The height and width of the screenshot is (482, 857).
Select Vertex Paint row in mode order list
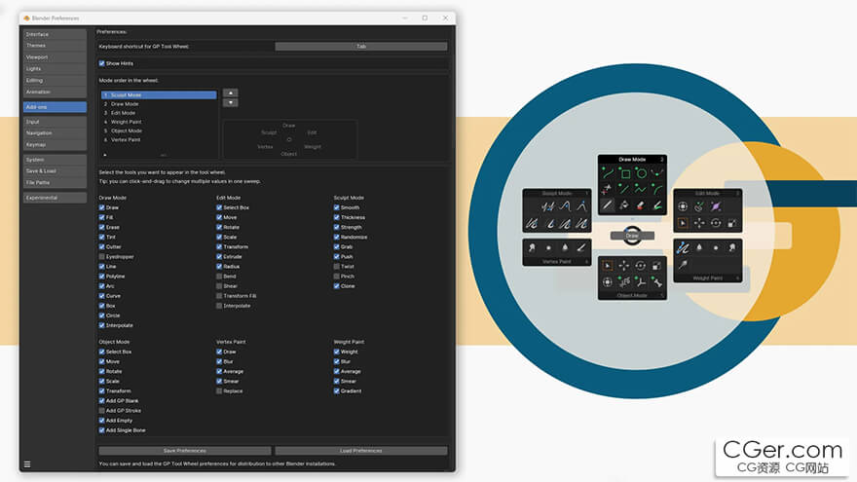pos(159,140)
